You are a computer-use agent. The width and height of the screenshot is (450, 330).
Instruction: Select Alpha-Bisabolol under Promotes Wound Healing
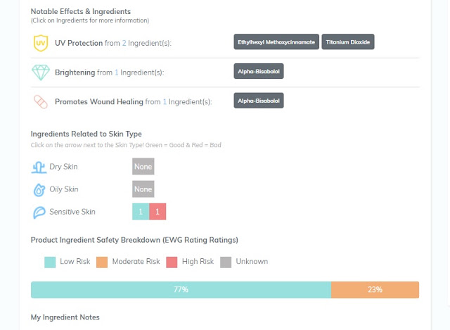[259, 101]
